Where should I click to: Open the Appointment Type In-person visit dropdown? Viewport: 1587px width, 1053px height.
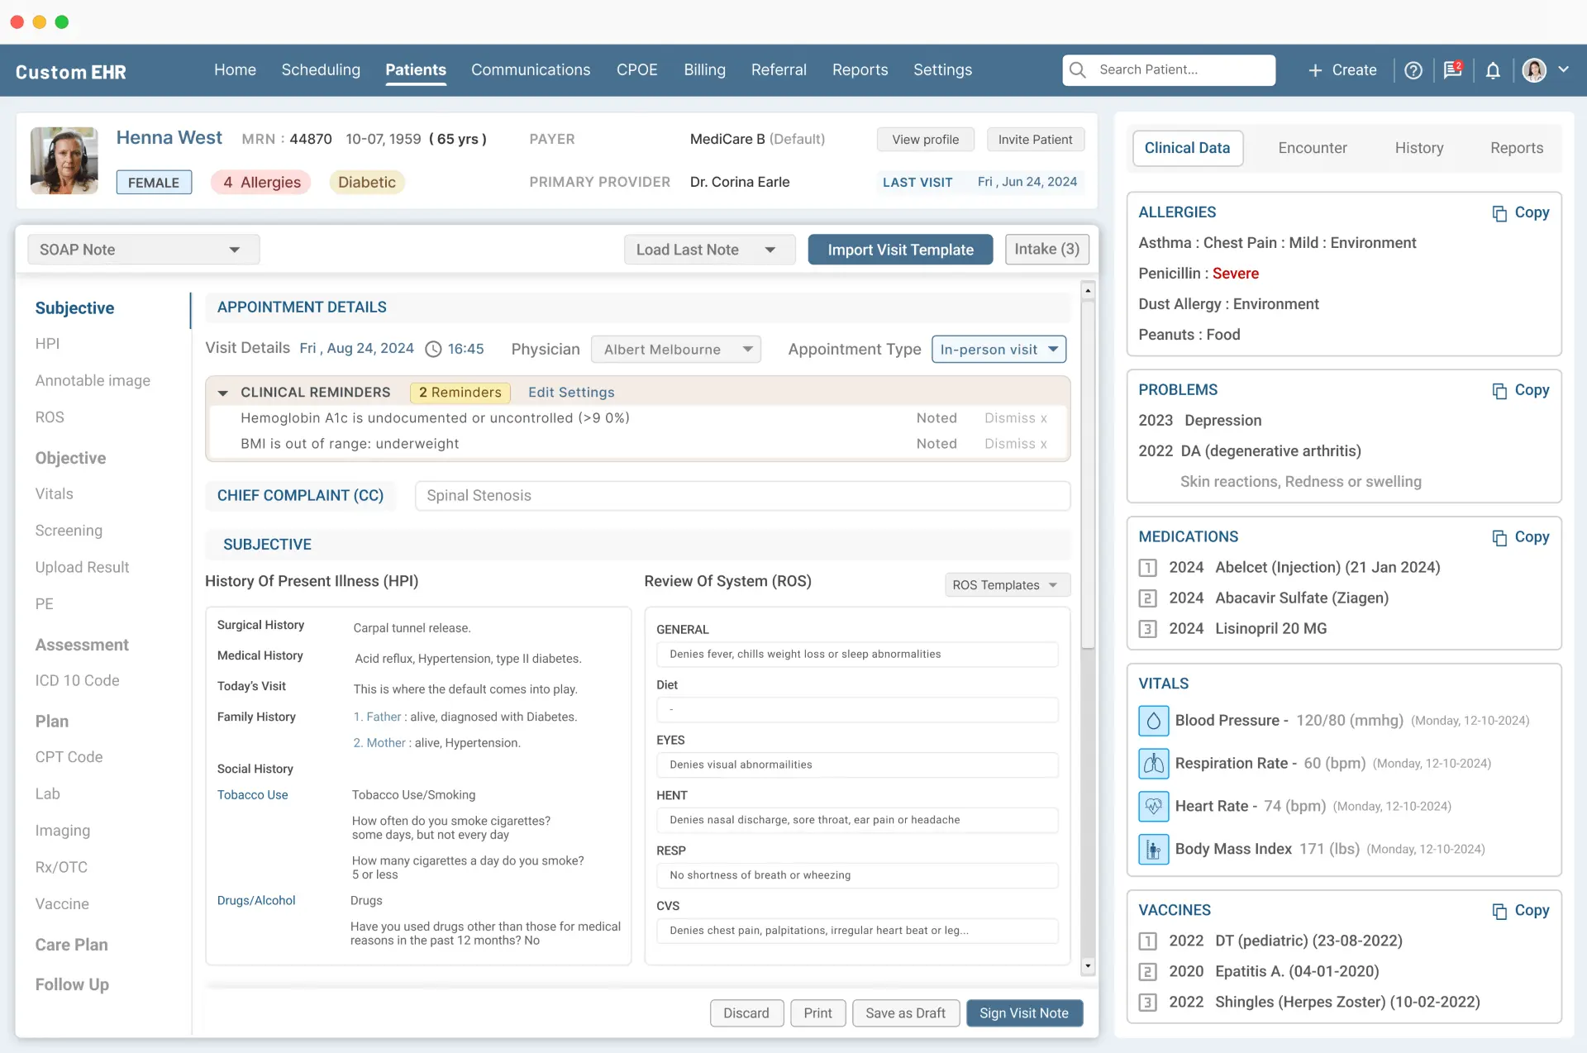(998, 350)
